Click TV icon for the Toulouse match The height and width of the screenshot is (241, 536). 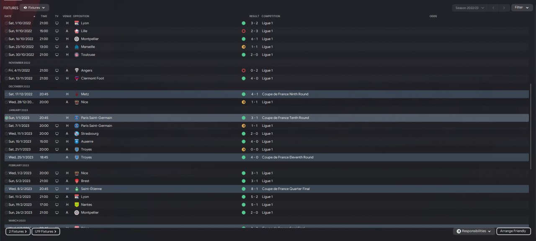pos(57,55)
